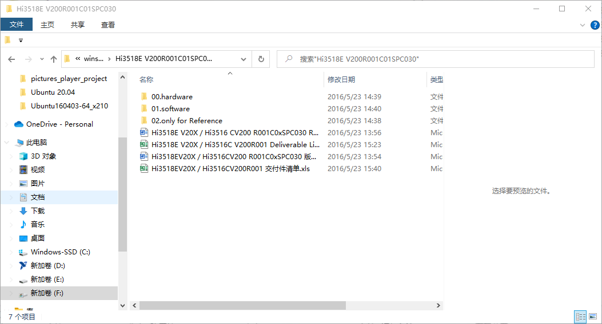Screen dimensions: 602x324
Task: Click inside the search box
Action: [x=436, y=59]
